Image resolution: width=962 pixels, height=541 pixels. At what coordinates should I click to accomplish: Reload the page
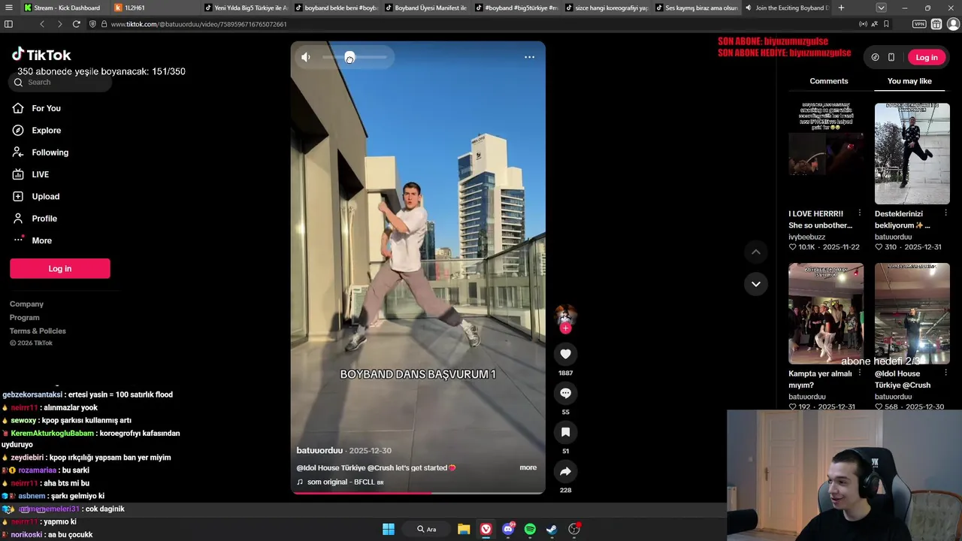click(76, 24)
